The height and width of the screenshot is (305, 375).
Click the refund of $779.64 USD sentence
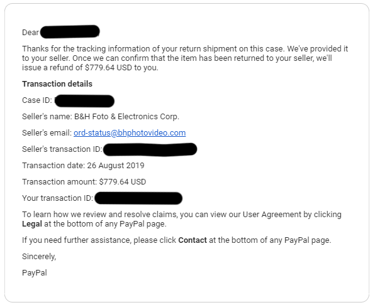point(90,68)
